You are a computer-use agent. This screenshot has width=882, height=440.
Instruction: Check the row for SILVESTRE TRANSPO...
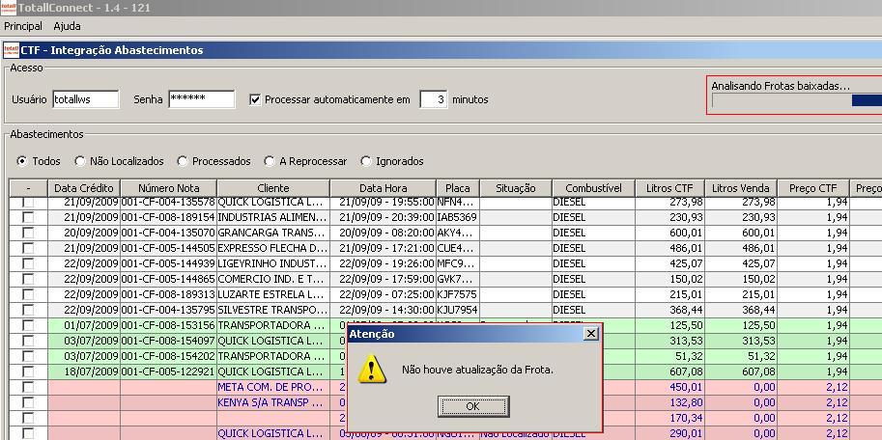pyautogui.click(x=28, y=310)
